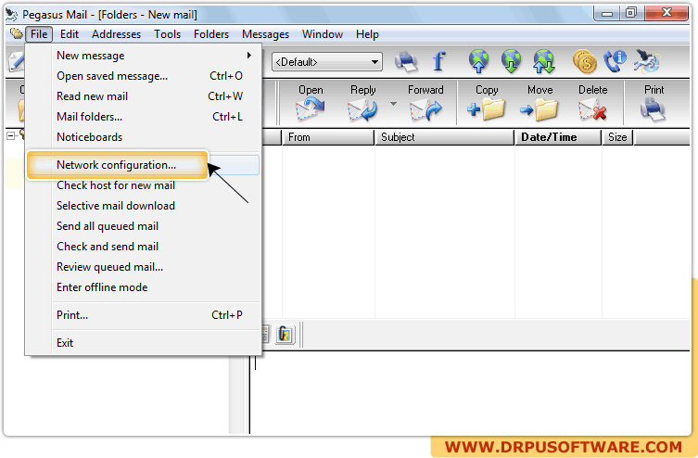
Task: Click the Forward envelope icon
Action: tap(425, 109)
